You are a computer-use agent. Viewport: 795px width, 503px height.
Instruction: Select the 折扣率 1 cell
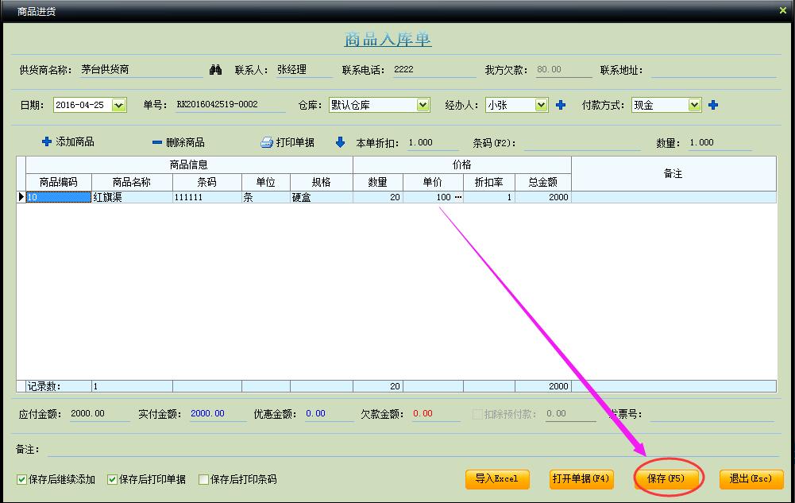point(488,197)
